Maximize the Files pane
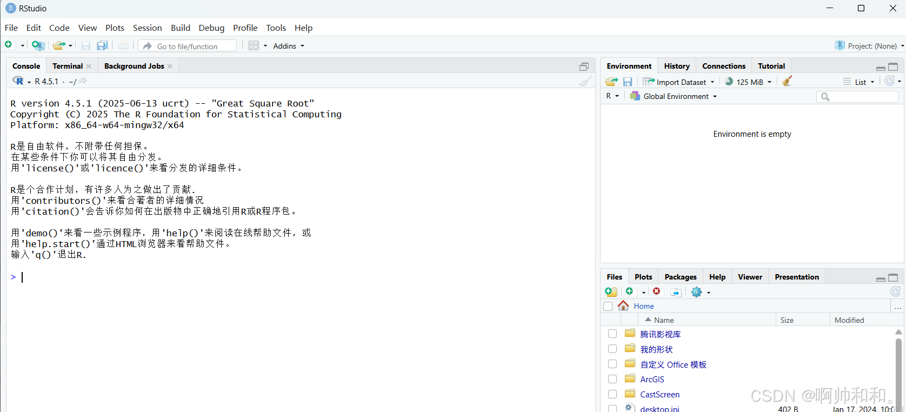The width and height of the screenshot is (906, 412). (893, 278)
